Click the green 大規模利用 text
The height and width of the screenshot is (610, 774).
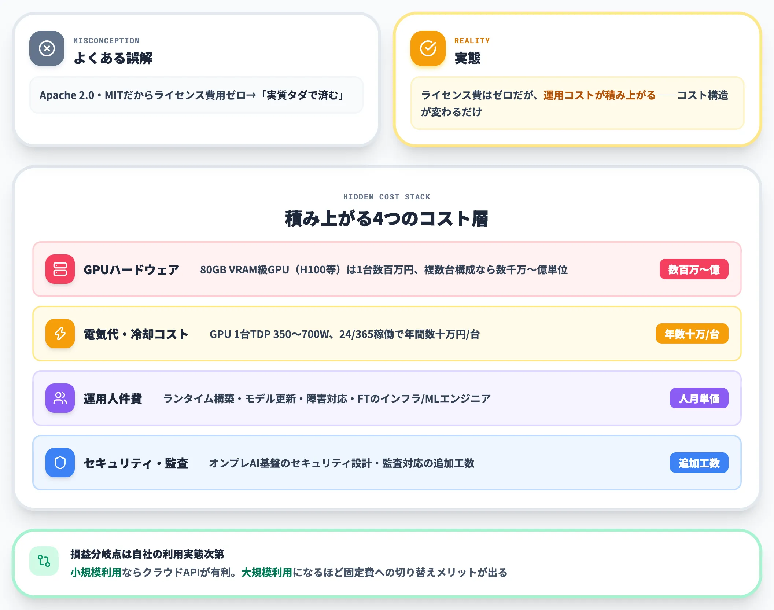[x=266, y=572]
